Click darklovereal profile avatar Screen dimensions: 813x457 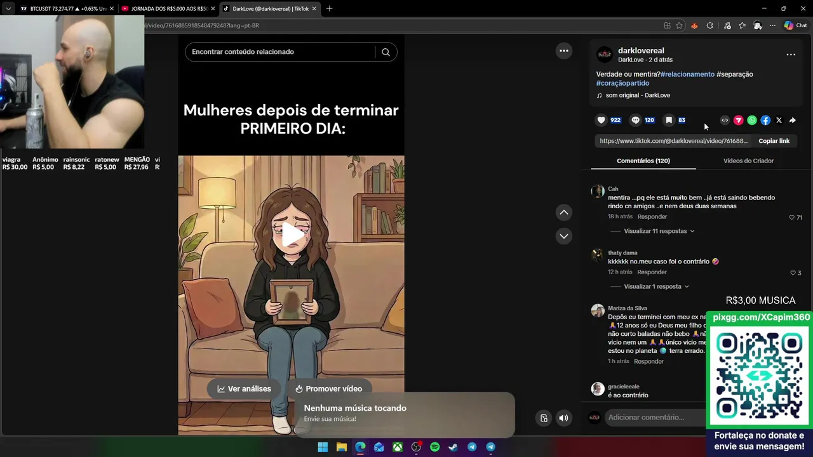(x=605, y=55)
